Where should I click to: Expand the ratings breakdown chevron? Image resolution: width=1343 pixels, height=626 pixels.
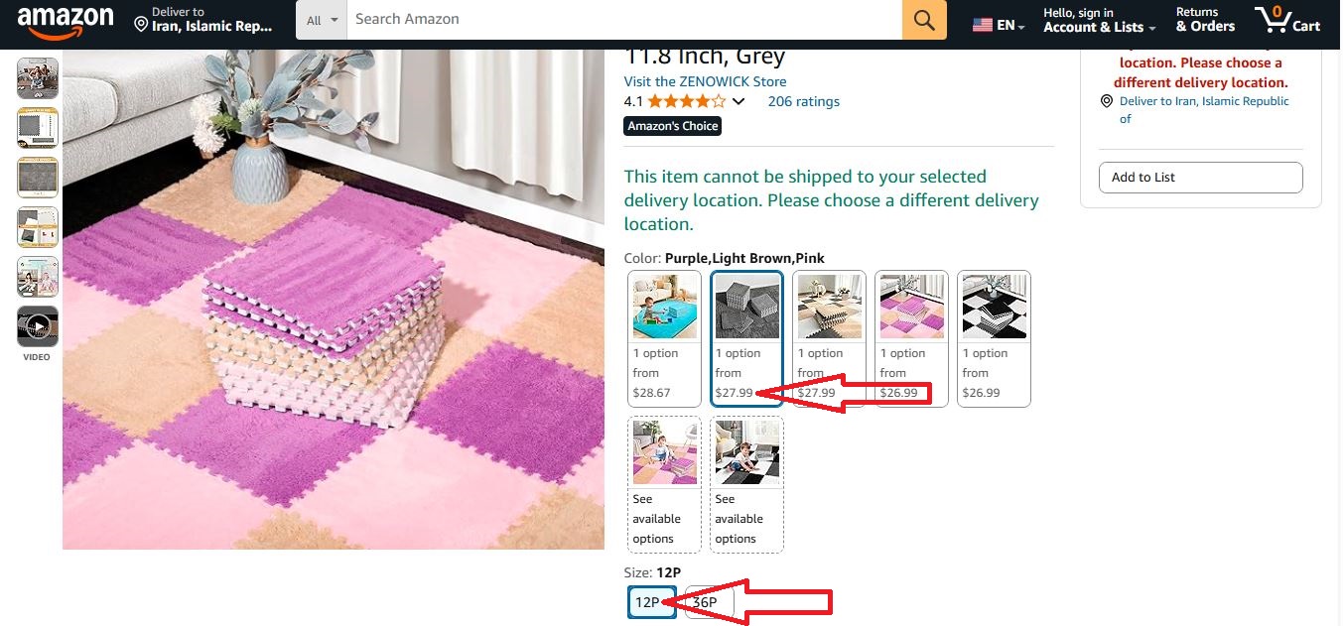click(739, 101)
